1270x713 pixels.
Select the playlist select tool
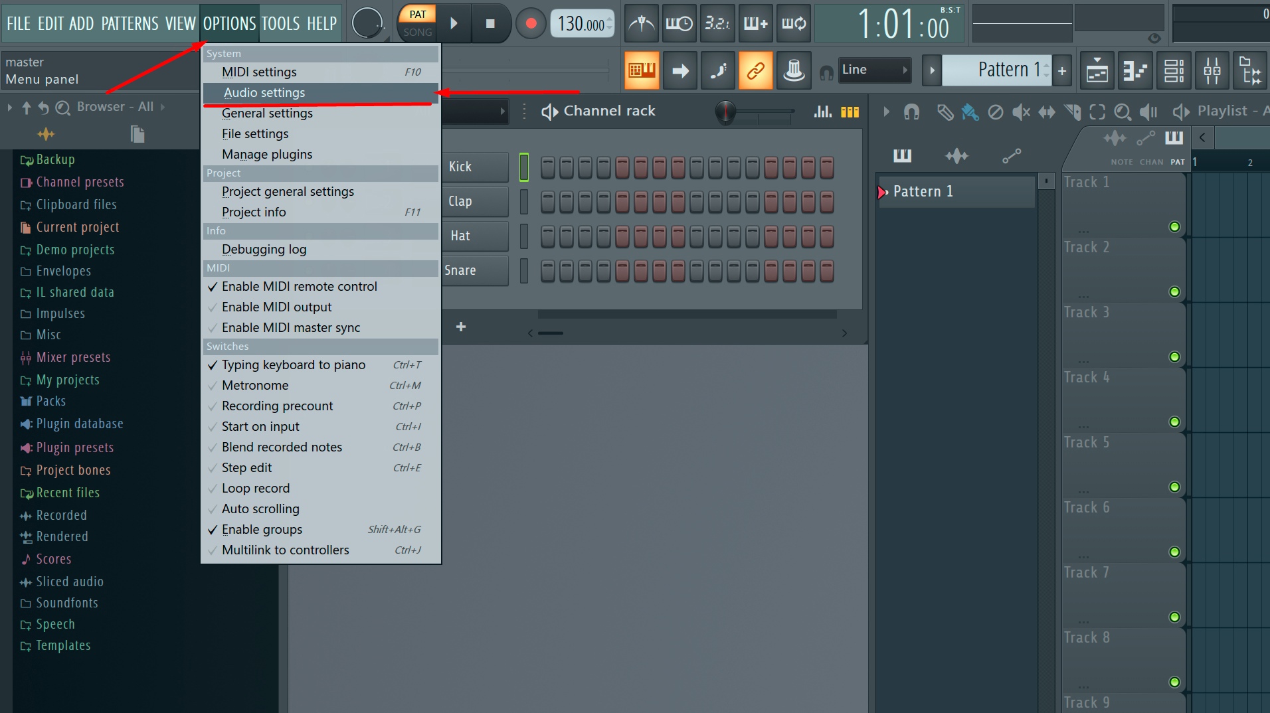(x=1097, y=112)
